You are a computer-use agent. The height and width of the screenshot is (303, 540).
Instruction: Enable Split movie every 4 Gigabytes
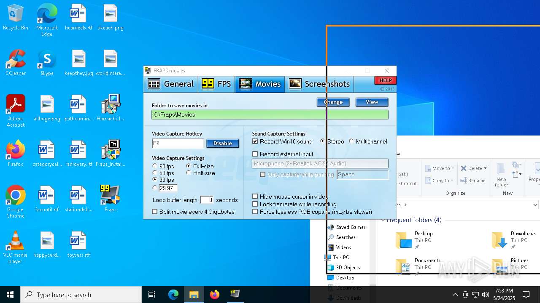(154, 212)
